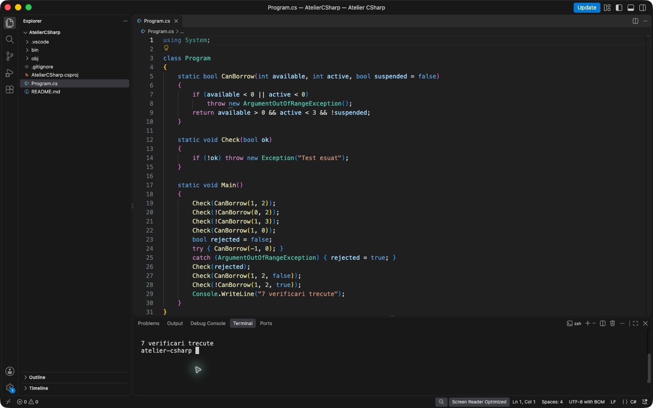Open editor More Actions menu
Image resolution: width=653 pixels, height=408 pixels.
pos(645,21)
